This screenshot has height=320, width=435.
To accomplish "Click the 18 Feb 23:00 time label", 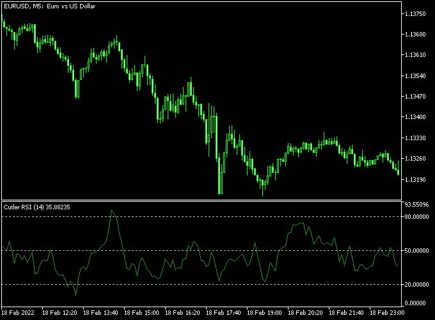I will (x=387, y=313).
